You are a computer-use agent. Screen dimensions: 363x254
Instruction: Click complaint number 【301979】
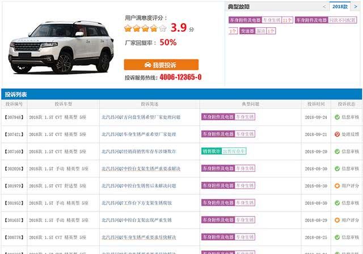click(x=14, y=186)
